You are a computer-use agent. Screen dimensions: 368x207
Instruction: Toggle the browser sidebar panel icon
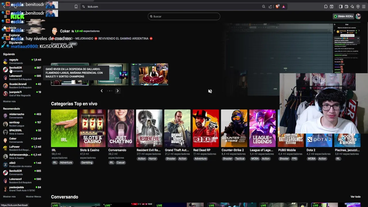pyautogui.click(x=341, y=7)
